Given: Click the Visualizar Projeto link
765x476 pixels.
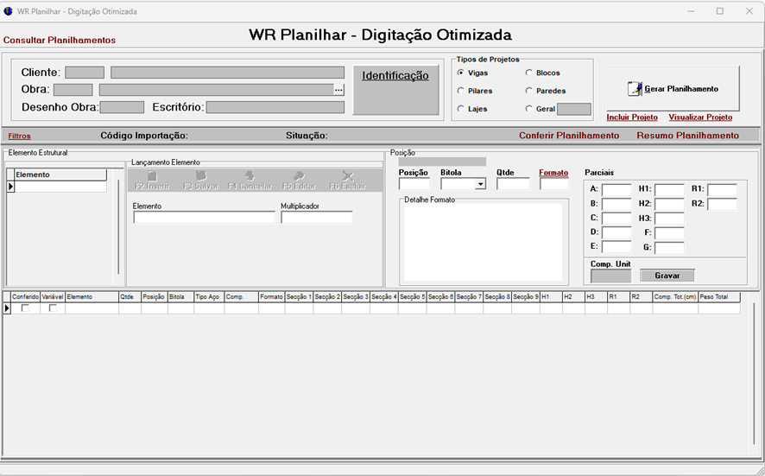Looking at the screenshot, I should (x=699, y=117).
